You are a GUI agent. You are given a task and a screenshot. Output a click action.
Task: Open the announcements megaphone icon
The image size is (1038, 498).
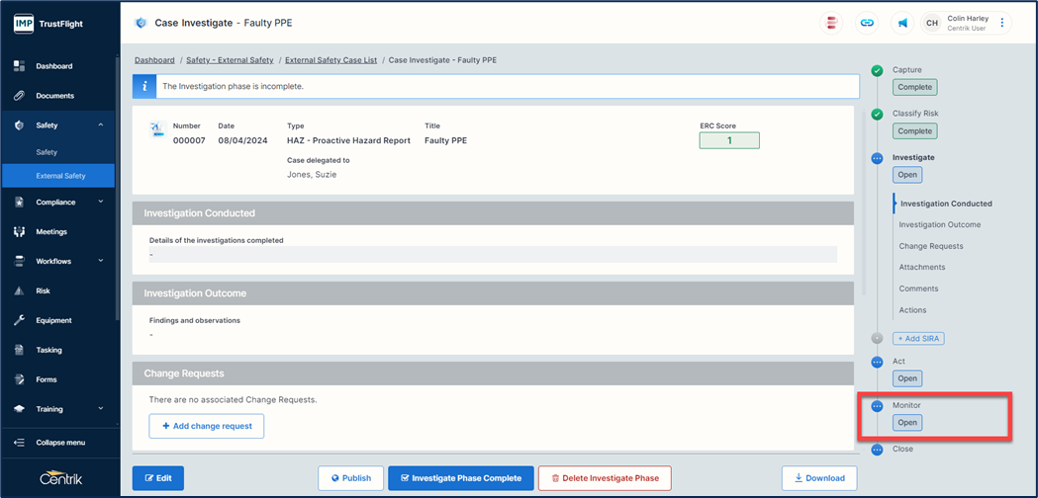click(x=902, y=23)
